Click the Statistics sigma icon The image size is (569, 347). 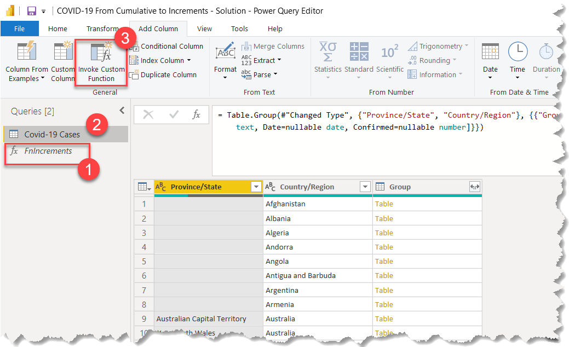tap(327, 51)
